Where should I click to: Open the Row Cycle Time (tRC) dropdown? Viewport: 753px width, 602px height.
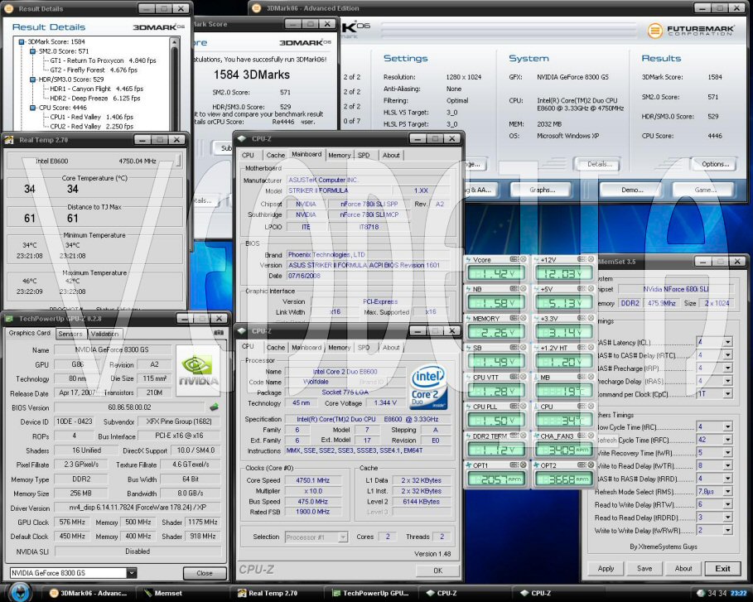pos(728,426)
